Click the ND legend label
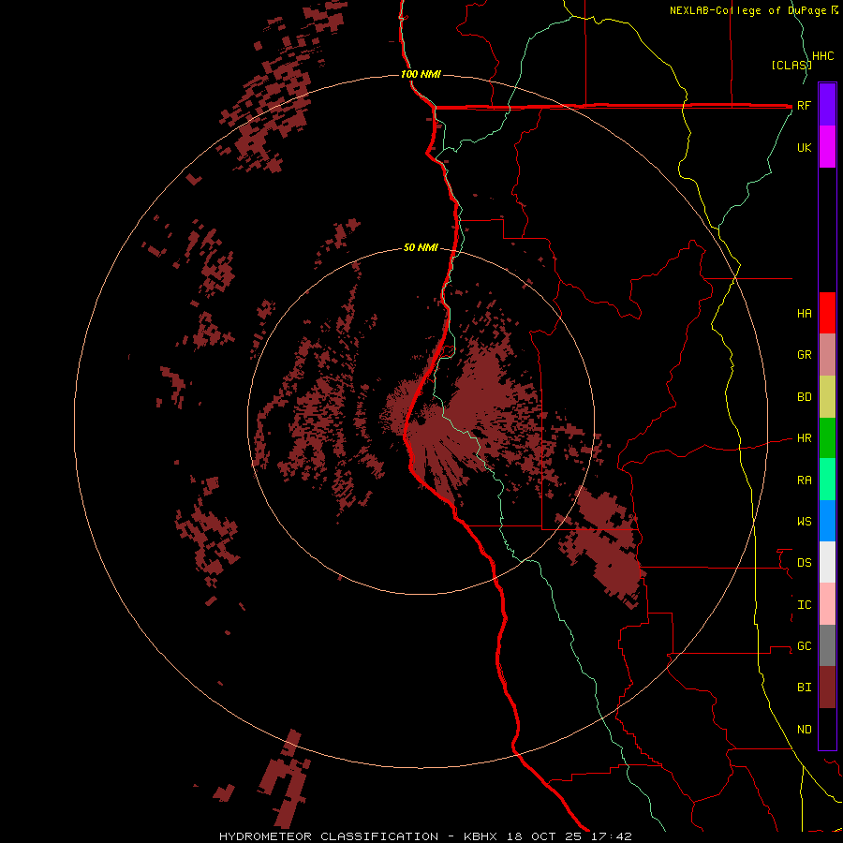Screen dimensions: 843x843 [804, 730]
